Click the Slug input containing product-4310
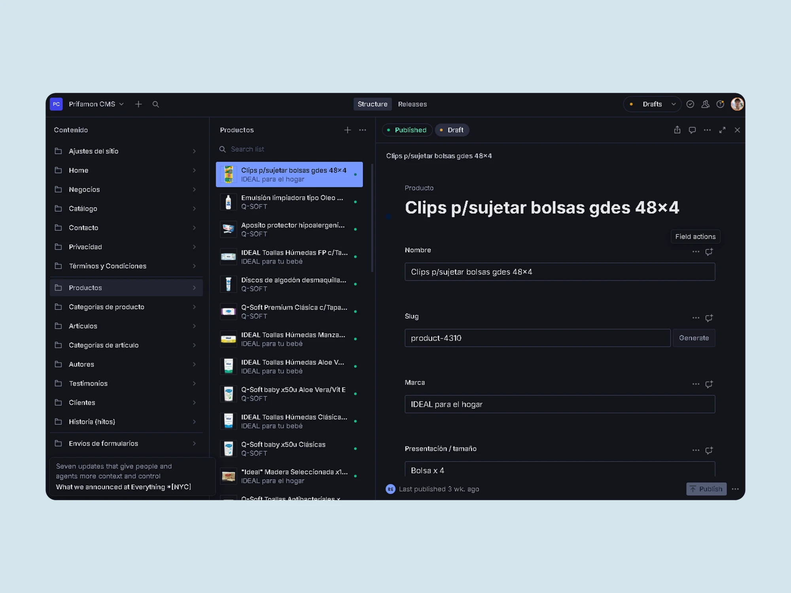This screenshot has height=593, width=791. (x=537, y=338)
